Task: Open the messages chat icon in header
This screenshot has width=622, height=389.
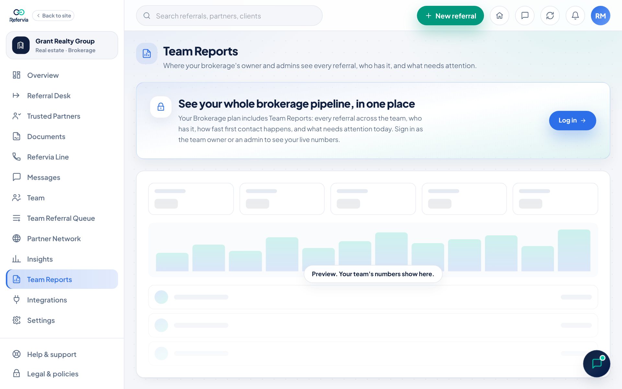Action: click(525, 16)
